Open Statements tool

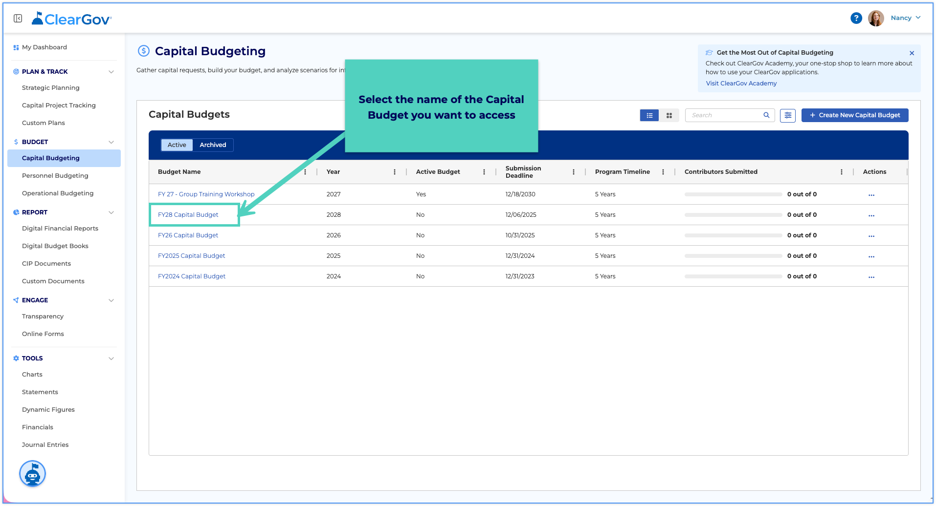pos(40,392)
